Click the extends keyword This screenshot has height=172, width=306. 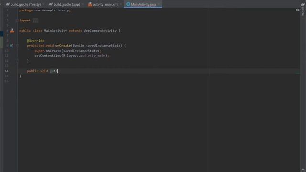coord(76,31)
